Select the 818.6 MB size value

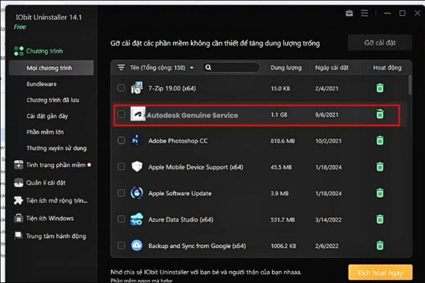coord(283,141)
